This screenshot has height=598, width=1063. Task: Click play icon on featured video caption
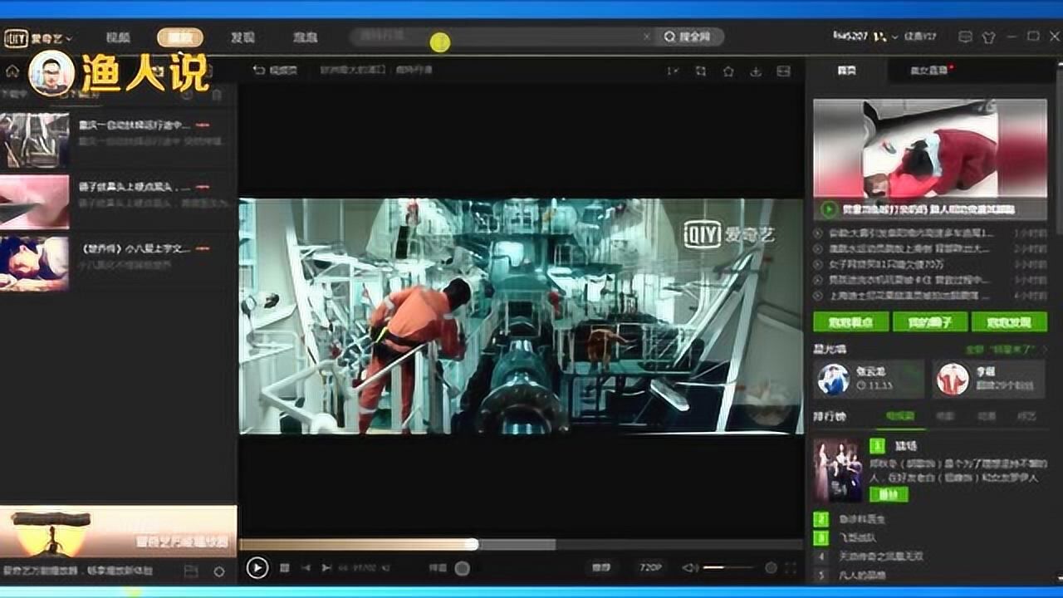828,210
